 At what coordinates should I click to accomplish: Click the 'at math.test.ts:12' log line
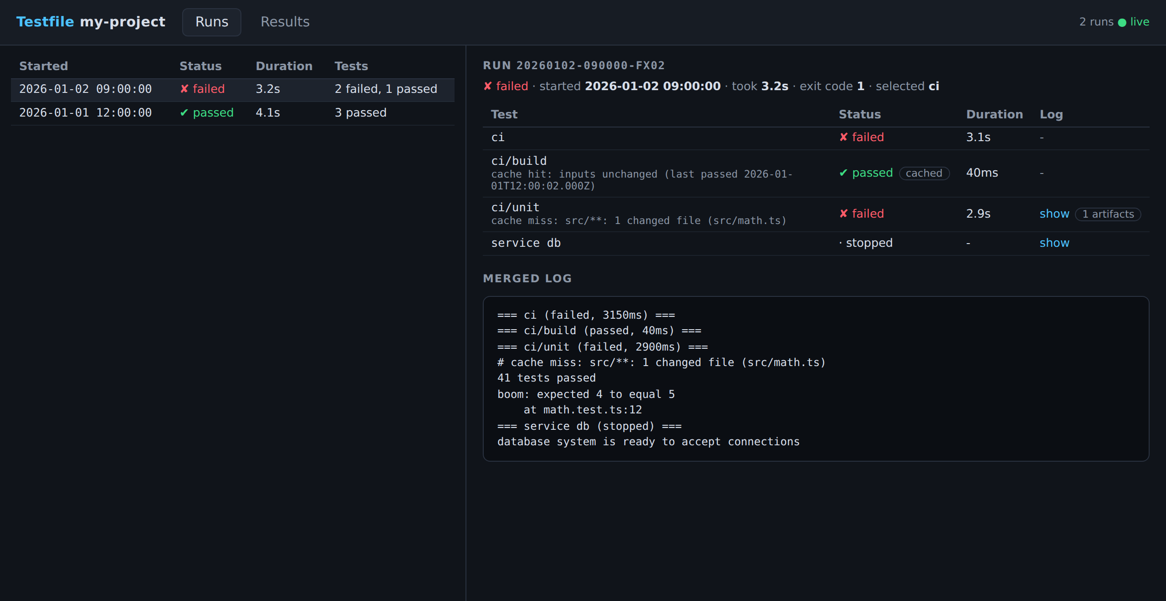pyautogui.click(x=583, y=410)
